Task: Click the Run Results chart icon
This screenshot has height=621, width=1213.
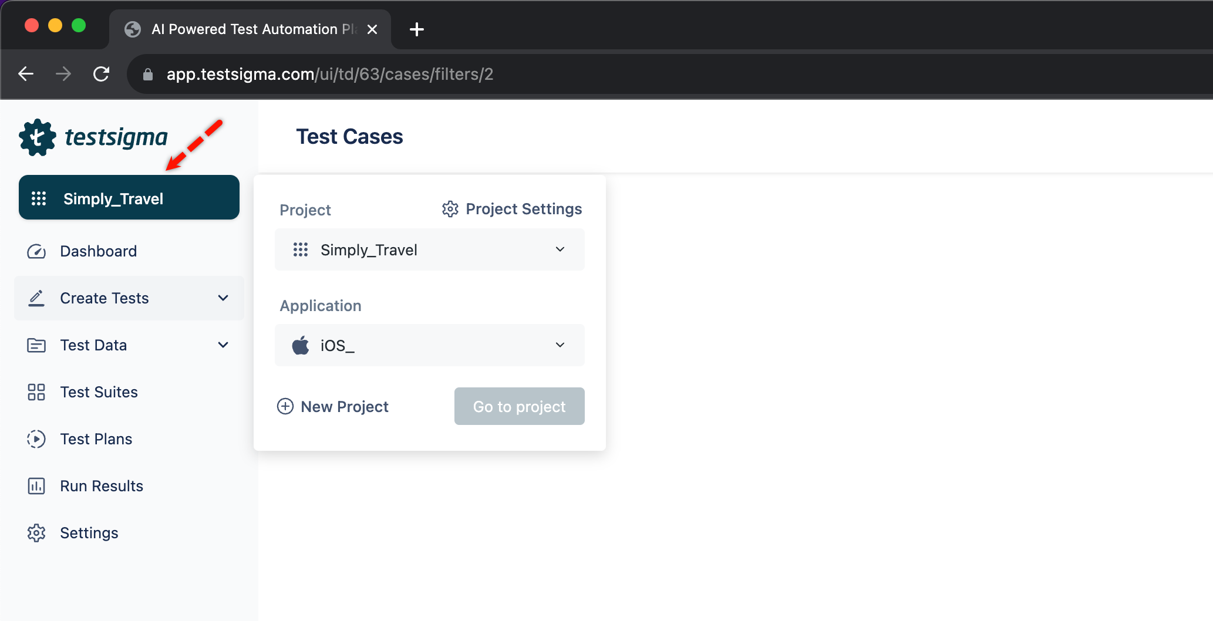Action: tap(36, 486)
